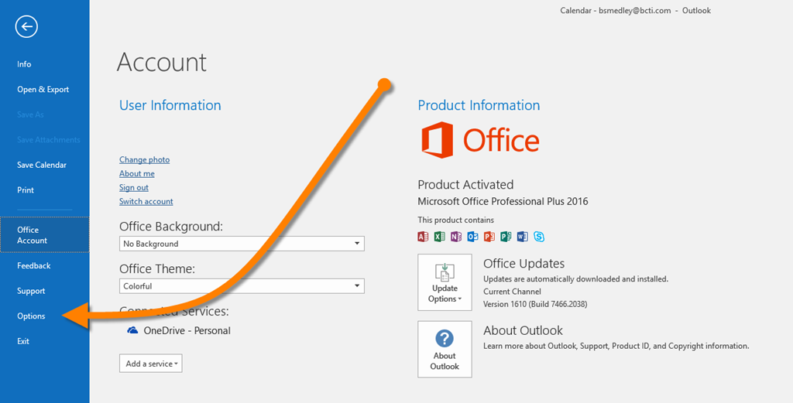
Task: Click the Word product icon
Action: coord(522,237)
